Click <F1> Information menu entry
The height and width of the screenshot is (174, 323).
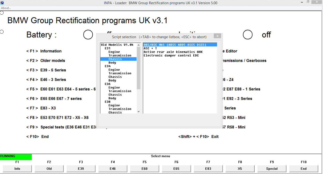[x=44, y=51]
